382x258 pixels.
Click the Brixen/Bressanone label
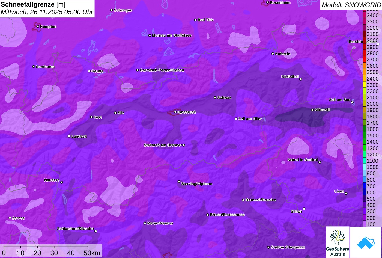tap(227, 215)
